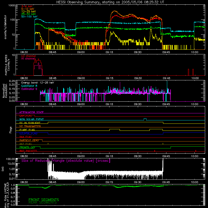The width and height of the screenshot is (208, 208).
Task: Click the 1000 y-axis value in top plot
Action: (x=11, y=5)
